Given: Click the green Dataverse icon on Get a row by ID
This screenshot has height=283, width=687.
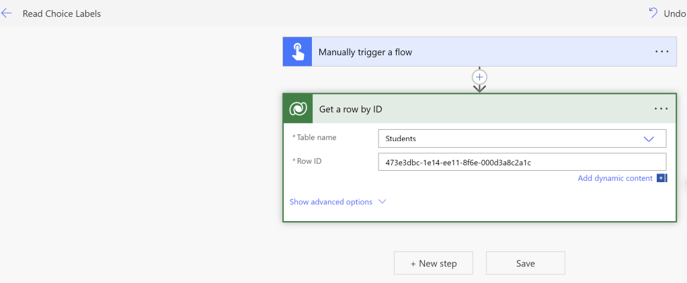Looking at the screenshot, I should tap(298, 109).
